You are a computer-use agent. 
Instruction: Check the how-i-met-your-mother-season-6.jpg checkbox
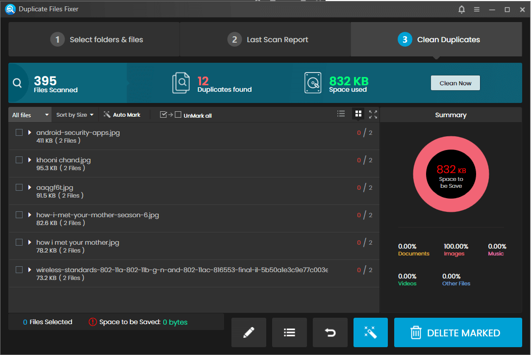click(19, 215)
